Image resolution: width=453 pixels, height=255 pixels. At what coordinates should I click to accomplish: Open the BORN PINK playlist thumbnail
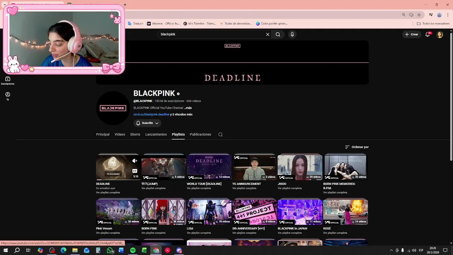pyautogui.click(x=164, y=212)
